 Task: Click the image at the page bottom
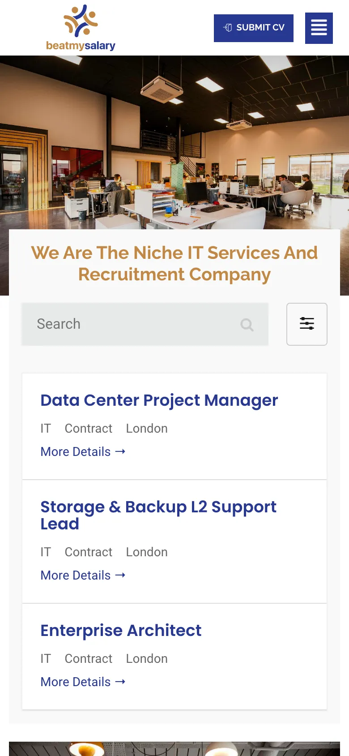174,749
